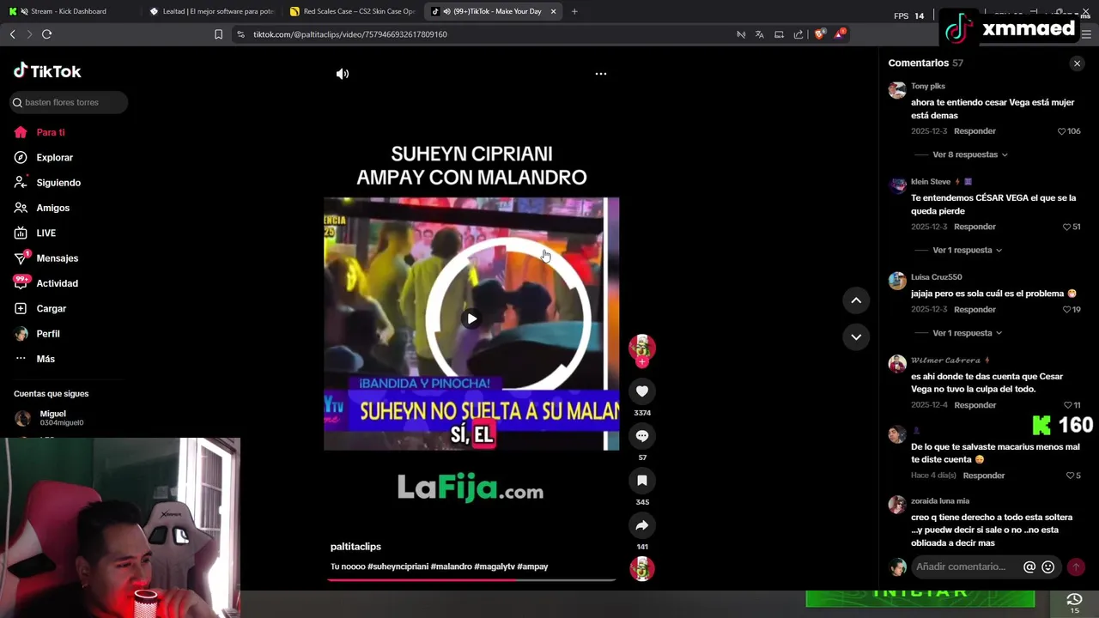Expand 'Ver 8 respuestas' under Tony plks
The image size is (1099, 618).
point(970,154)
